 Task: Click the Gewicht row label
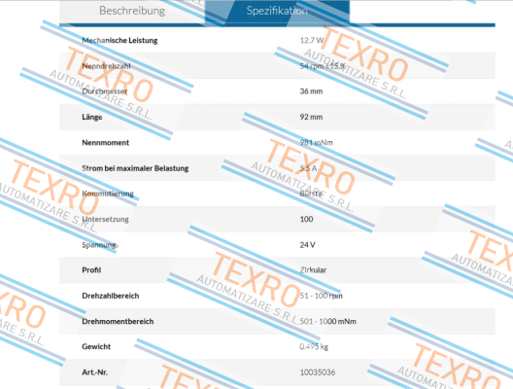pyautogui.click(x=96, y=346)
